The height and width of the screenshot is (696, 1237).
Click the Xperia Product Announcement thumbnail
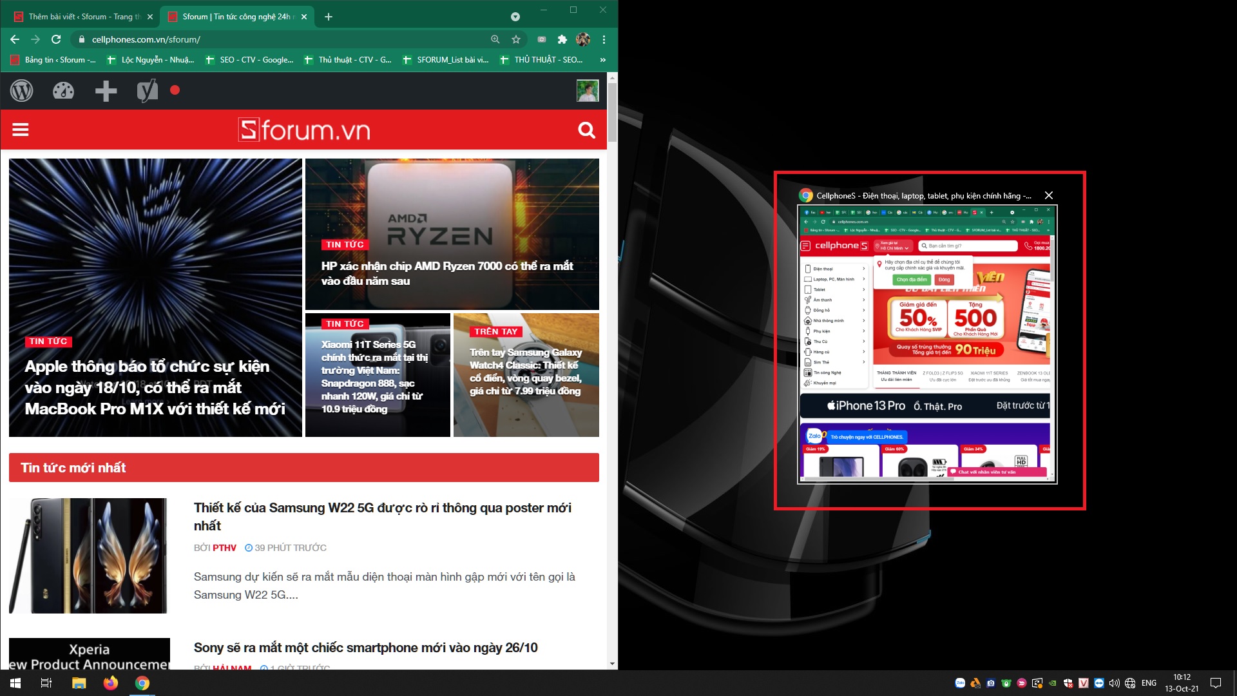click(x=90, y=654)
